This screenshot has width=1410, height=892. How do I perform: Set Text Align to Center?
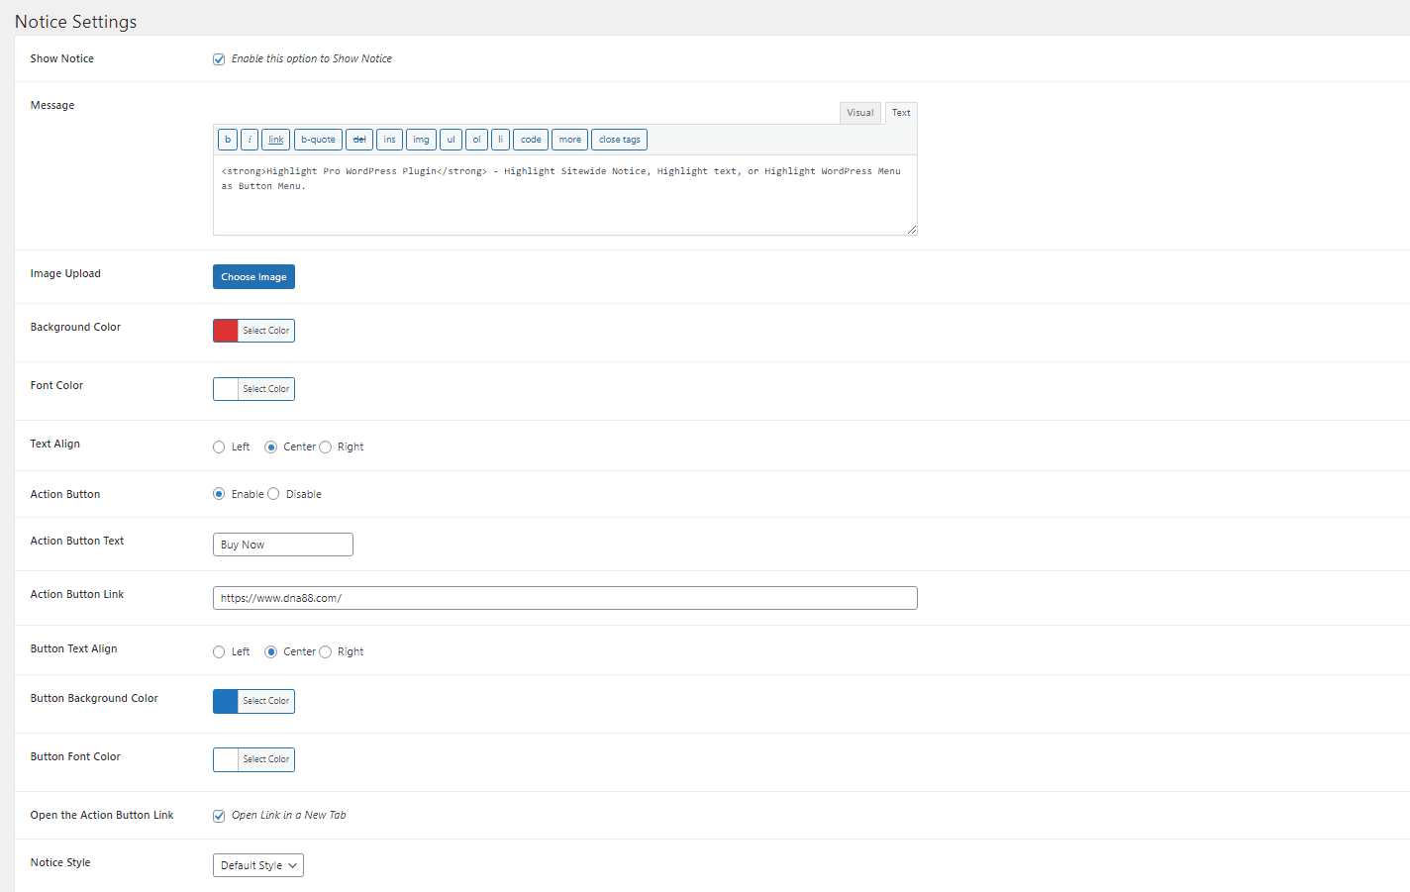pyautogui.click(x=270, y=447)
